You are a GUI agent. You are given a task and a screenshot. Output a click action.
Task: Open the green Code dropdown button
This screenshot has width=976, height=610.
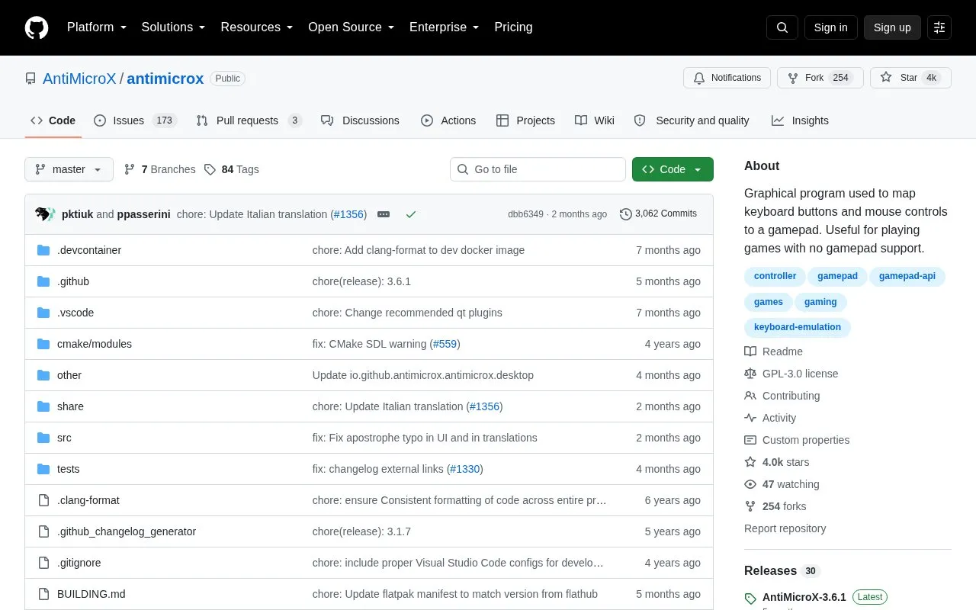click(x=673, y=169)
